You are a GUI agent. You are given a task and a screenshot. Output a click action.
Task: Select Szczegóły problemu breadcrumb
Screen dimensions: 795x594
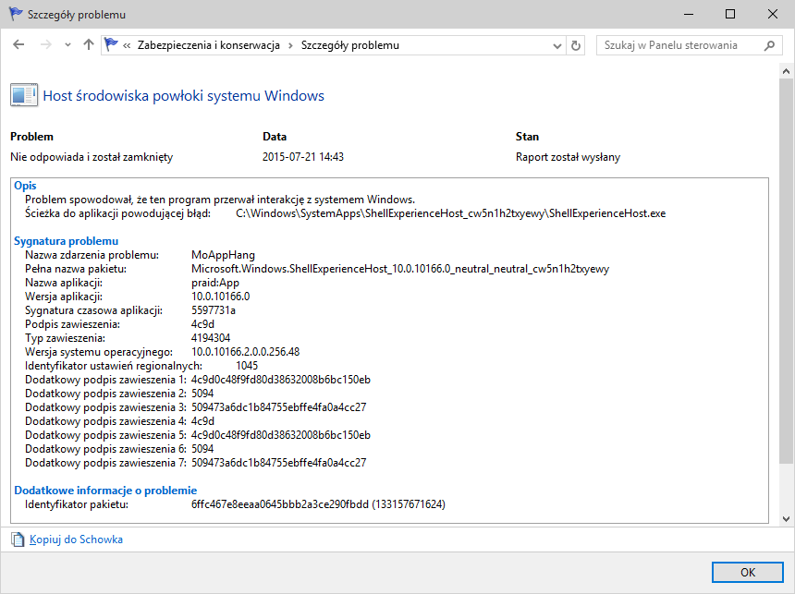(x=349, y=45)
